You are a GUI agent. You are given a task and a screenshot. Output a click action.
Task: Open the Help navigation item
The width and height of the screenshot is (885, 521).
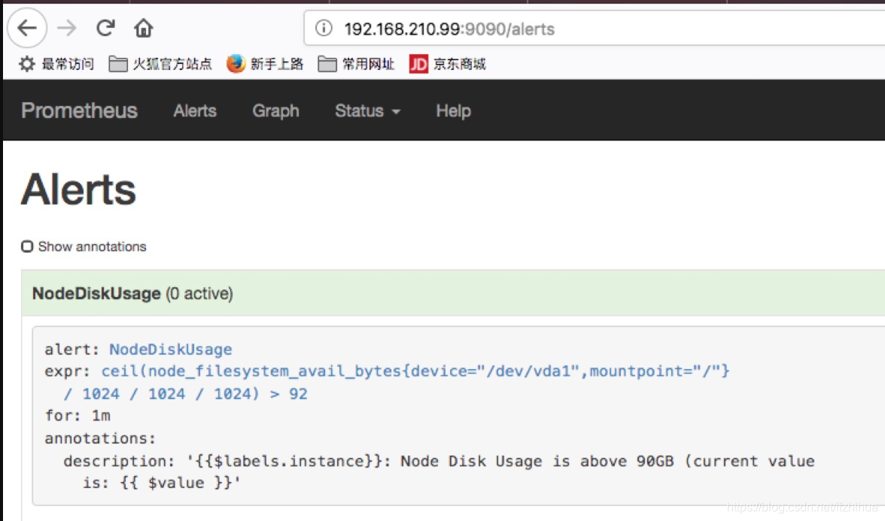tap(453, 111)
